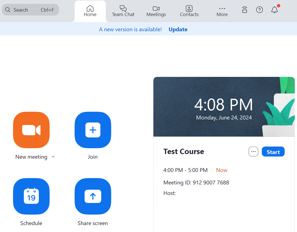297x232 pixels.
Task: Open Test Course more options ellipsis
Action: (253, 152)
